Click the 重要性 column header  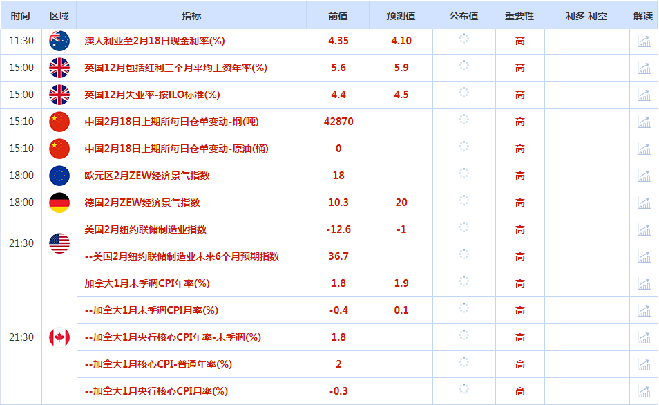click(x=519, y=16)
